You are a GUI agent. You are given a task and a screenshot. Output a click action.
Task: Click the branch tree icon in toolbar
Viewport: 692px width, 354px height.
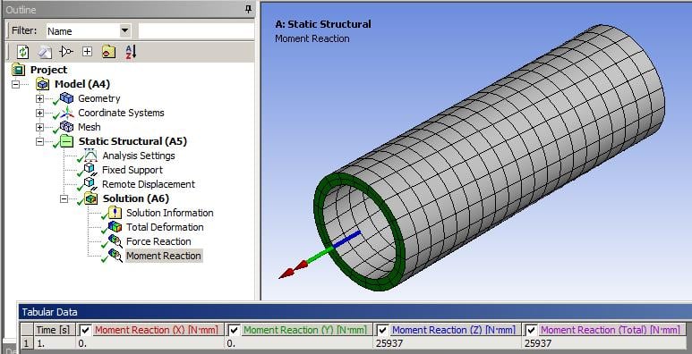(65, 52)
